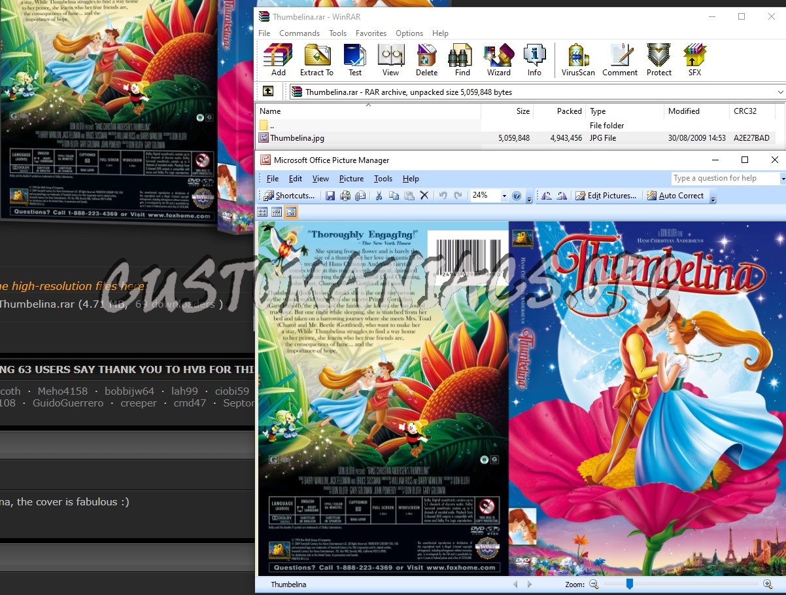This screenshot has height=595, width=786.
Task: Open the Standard toolbar options arrow
Action: (x=529, y=196)
